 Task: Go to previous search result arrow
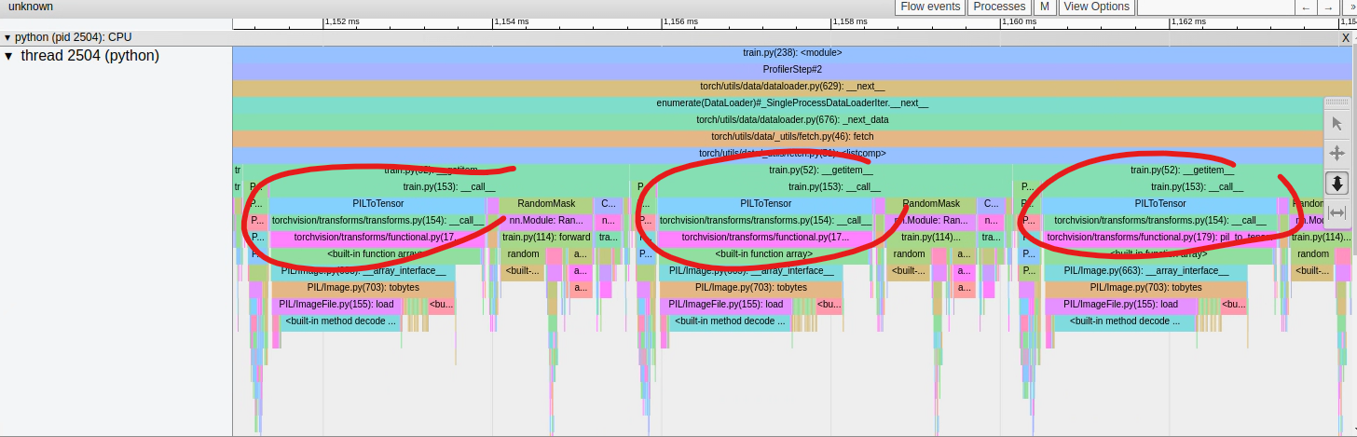tap(1307, 7)
